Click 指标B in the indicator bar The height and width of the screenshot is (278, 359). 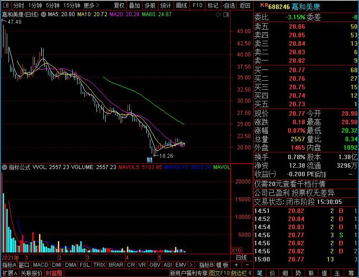click(206, 265)
